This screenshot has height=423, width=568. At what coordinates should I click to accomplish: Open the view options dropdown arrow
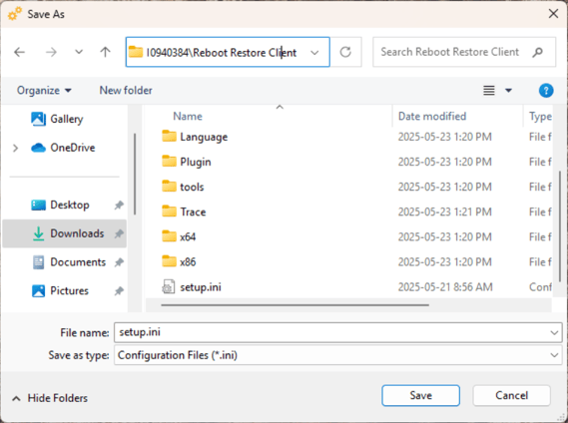(508, 90)
